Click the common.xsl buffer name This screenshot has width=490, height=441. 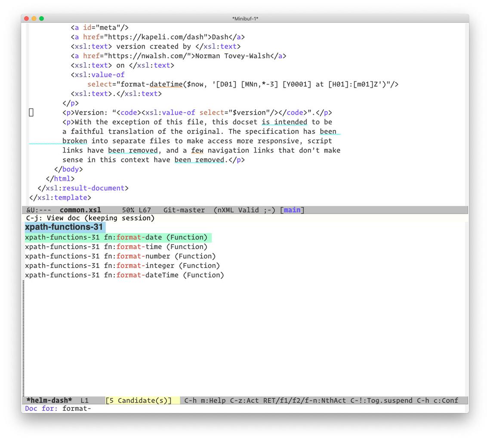[x=80, y=210]
